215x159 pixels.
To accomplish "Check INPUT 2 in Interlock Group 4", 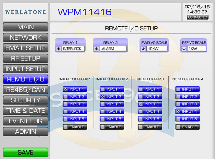I will pos(178,97).
